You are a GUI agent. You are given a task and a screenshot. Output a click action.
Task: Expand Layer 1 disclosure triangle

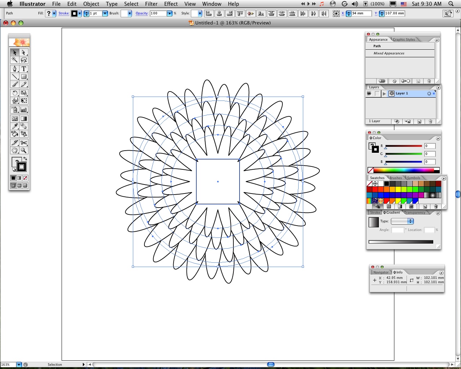[384, 93]
